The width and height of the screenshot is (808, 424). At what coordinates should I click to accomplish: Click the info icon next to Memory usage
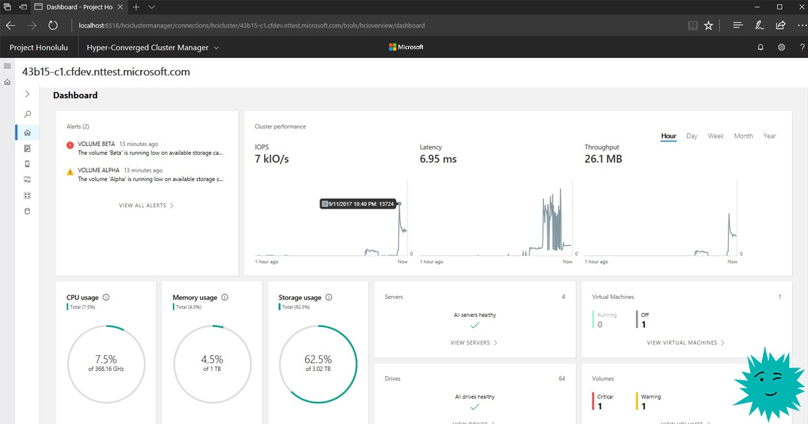tap(225, 297)
